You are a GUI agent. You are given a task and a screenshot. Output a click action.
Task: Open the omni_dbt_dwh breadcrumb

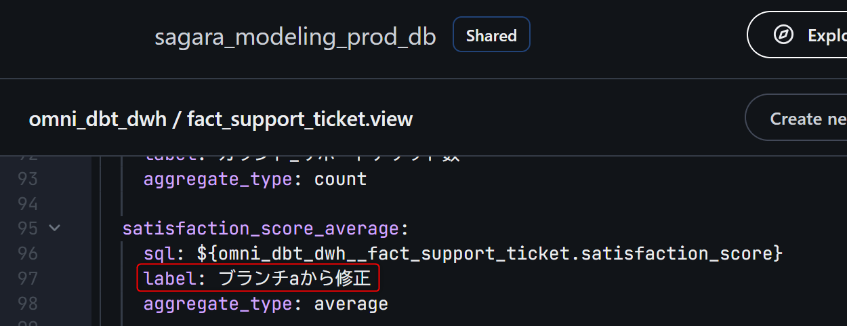[x=98, y=119]
